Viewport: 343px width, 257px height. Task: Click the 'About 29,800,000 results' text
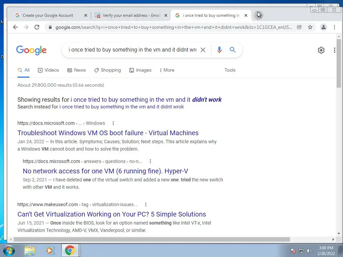pos(61,85)
